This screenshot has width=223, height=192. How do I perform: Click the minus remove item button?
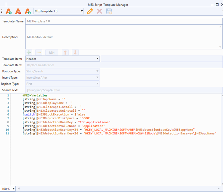pos(39,53)
